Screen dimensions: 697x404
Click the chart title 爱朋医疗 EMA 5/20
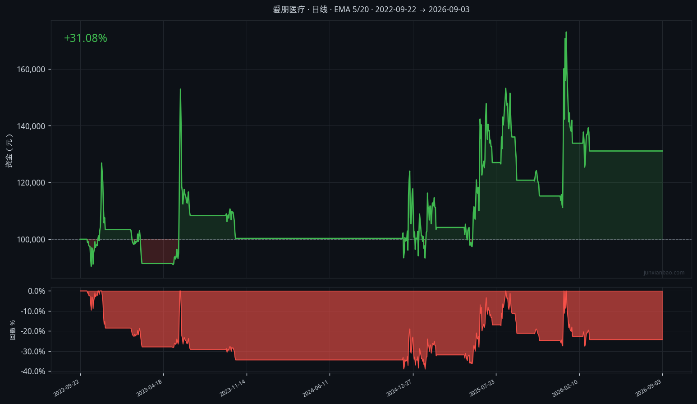(371, 9)
